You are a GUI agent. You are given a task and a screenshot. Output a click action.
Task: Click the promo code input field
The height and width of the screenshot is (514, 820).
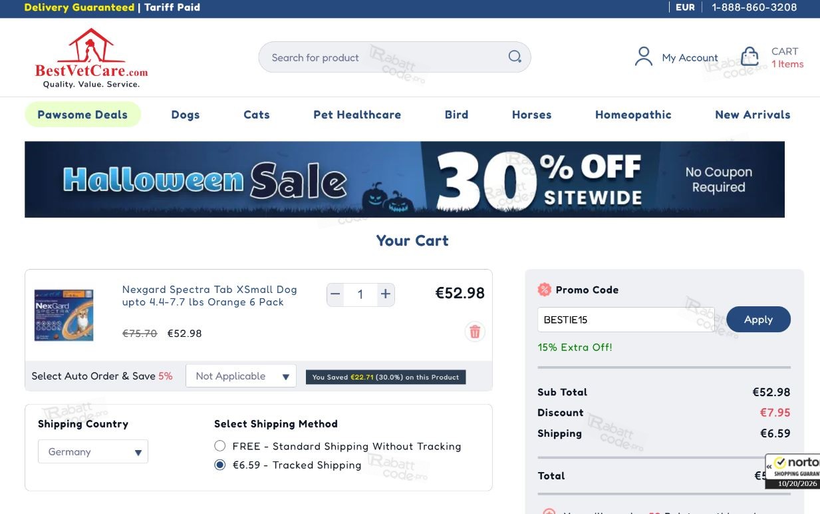[626, 320]
